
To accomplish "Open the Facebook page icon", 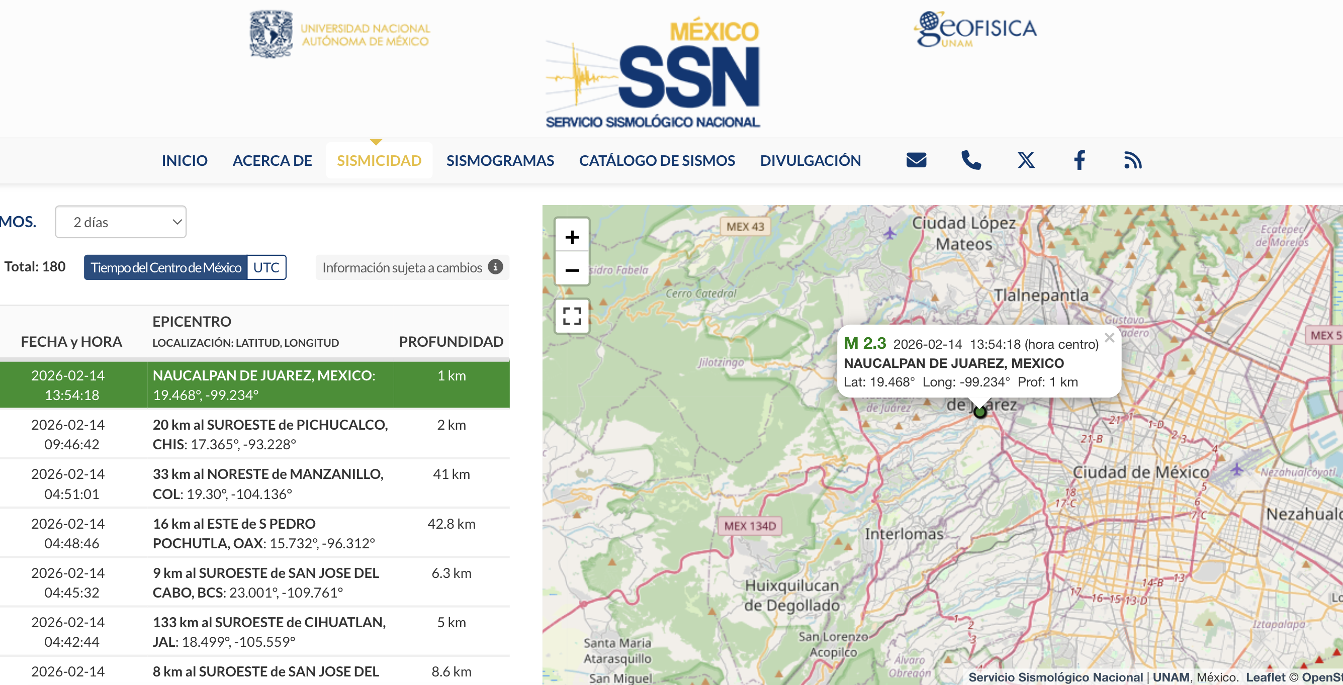I will tap(1079, 160).
